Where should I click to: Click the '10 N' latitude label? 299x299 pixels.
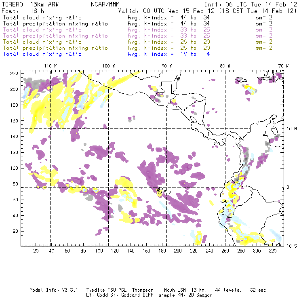[x=292, y=129]
